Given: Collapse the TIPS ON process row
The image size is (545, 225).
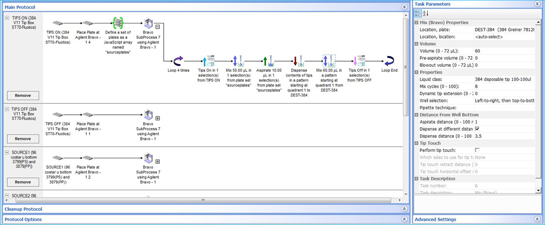Looking at the screenshot, I should (7, 18).
